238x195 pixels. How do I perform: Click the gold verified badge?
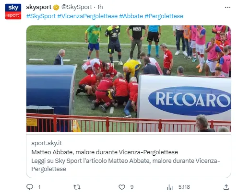[56, 7]
